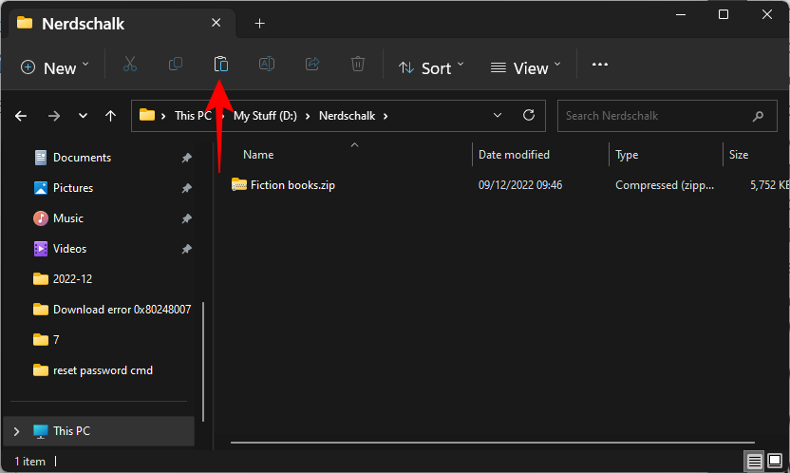
Task: Expand the This PC tree node
Action: (x=15, y=431)
